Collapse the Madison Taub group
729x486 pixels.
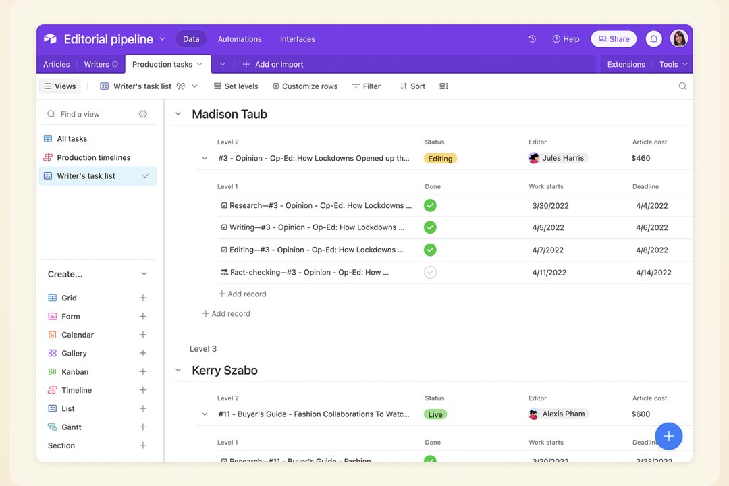click(178, 115)
